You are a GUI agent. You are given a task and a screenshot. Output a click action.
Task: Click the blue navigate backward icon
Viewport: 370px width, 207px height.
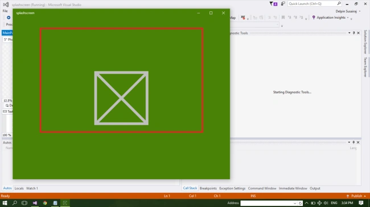[x=9, y=18]
